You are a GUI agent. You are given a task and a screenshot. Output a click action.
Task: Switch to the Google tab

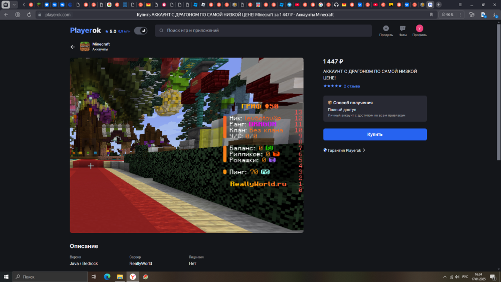pos(321,5)
